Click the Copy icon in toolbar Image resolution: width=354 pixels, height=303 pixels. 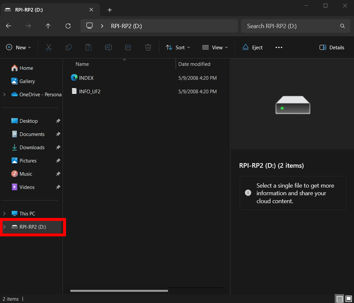pos(69,47)
